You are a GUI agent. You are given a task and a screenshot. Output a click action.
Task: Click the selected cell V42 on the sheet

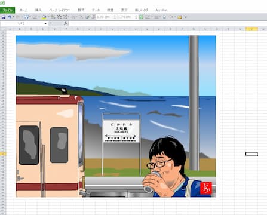[x=251, y=153]
